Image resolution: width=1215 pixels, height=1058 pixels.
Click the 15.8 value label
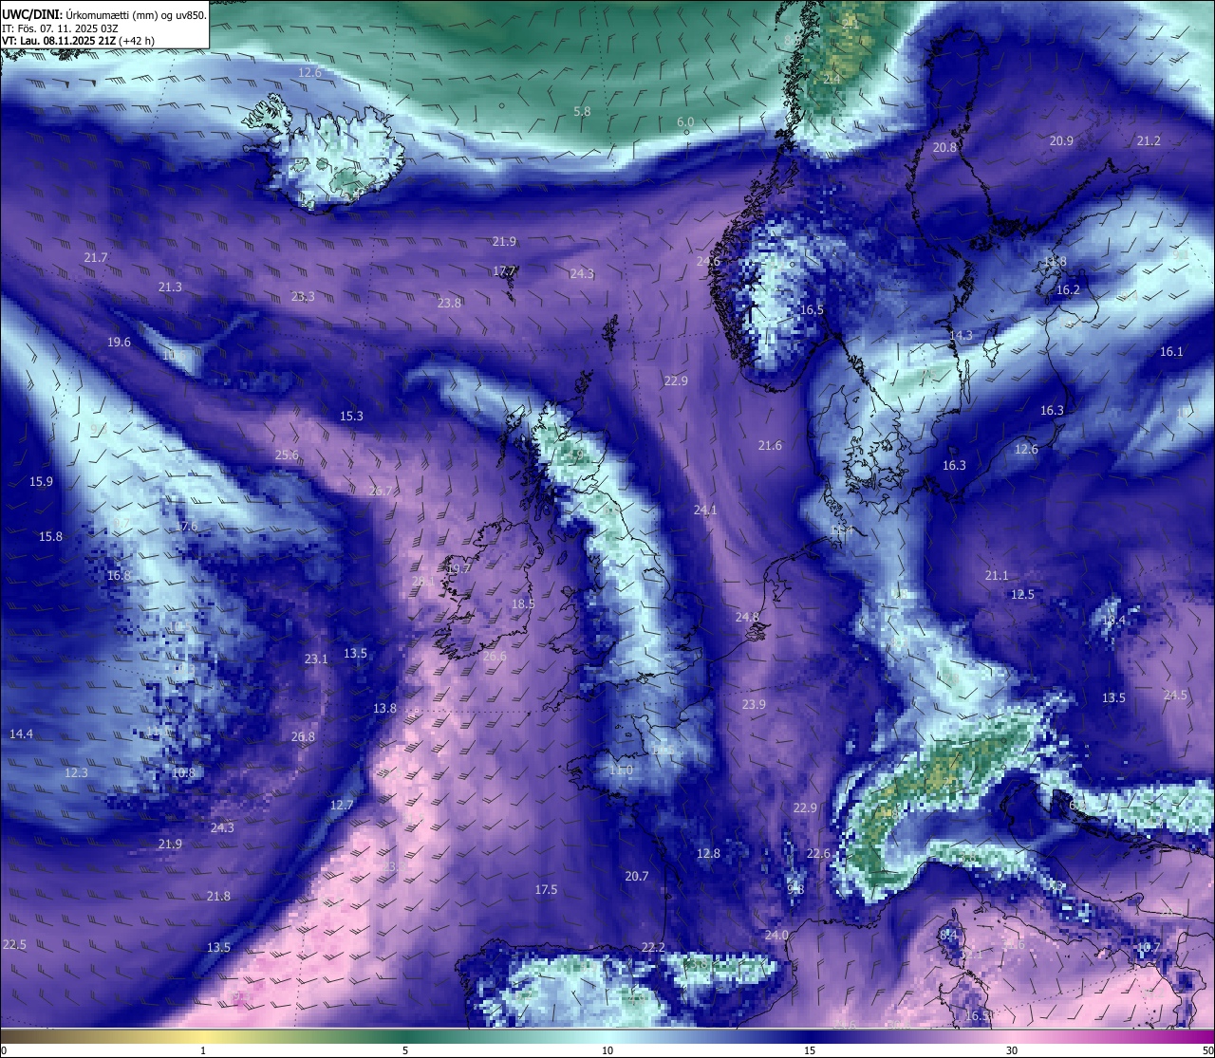[x=50, y=536]
